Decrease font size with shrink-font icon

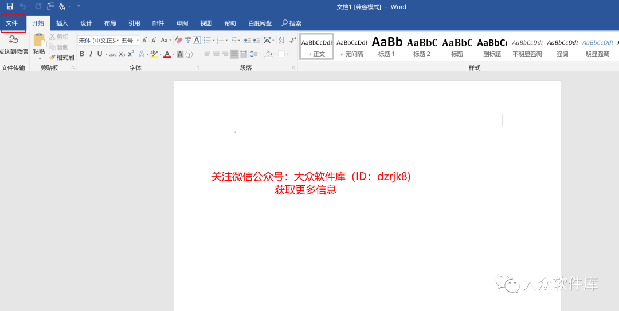pyautogui.click(x=154, y=40)
